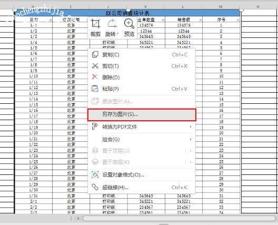Image resolution: width=278 pixels, height=225 pixels.
Task: Click the format object icon
Action: tap(95, 174)
